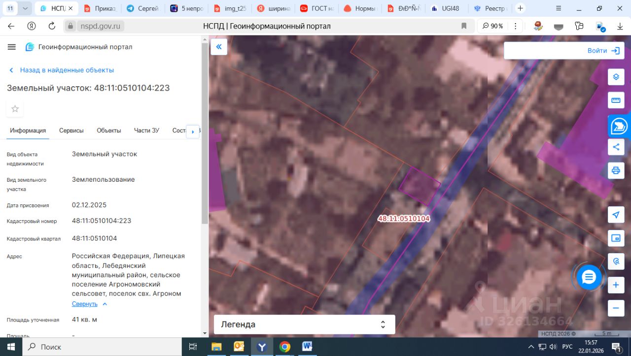Activate the map search-by-area icon
Screen dimensions: 631x356
coord(616,261)
